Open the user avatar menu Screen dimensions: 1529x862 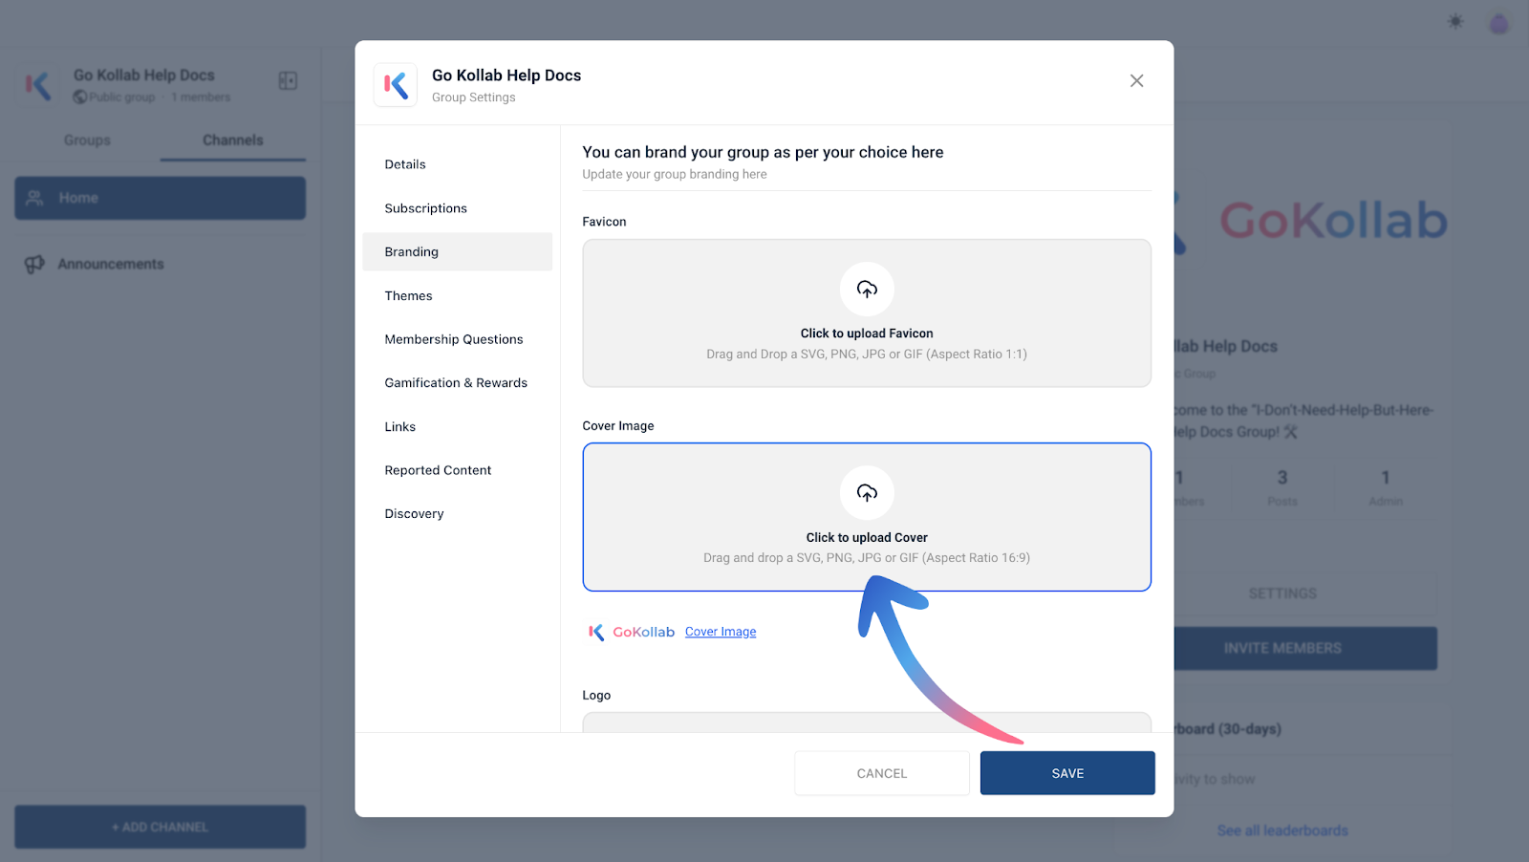click(x=1499, y=23)
